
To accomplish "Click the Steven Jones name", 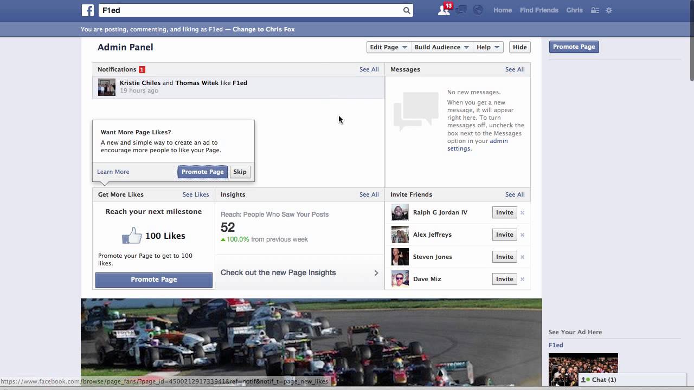I will tap(432, 257).
